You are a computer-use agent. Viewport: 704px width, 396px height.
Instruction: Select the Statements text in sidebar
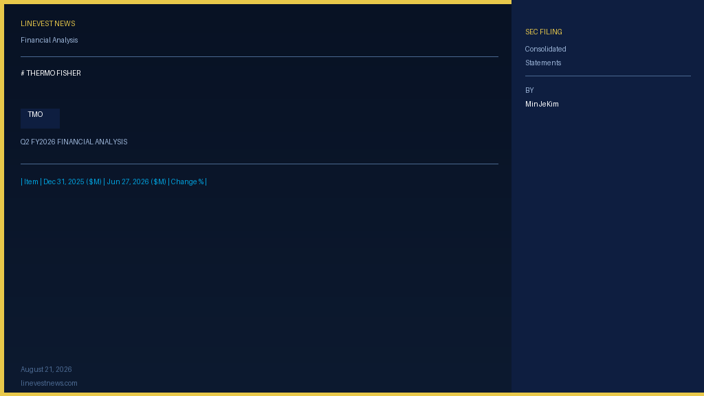(543, 63)
